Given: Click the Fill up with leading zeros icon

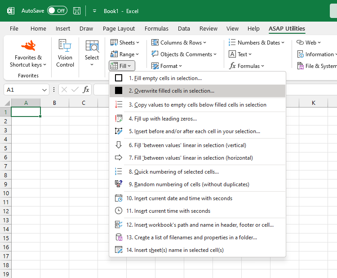Looking at the screenshot, I should (119, 119).
